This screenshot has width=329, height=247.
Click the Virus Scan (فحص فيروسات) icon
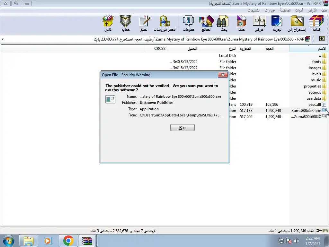[x=164, y=23]
